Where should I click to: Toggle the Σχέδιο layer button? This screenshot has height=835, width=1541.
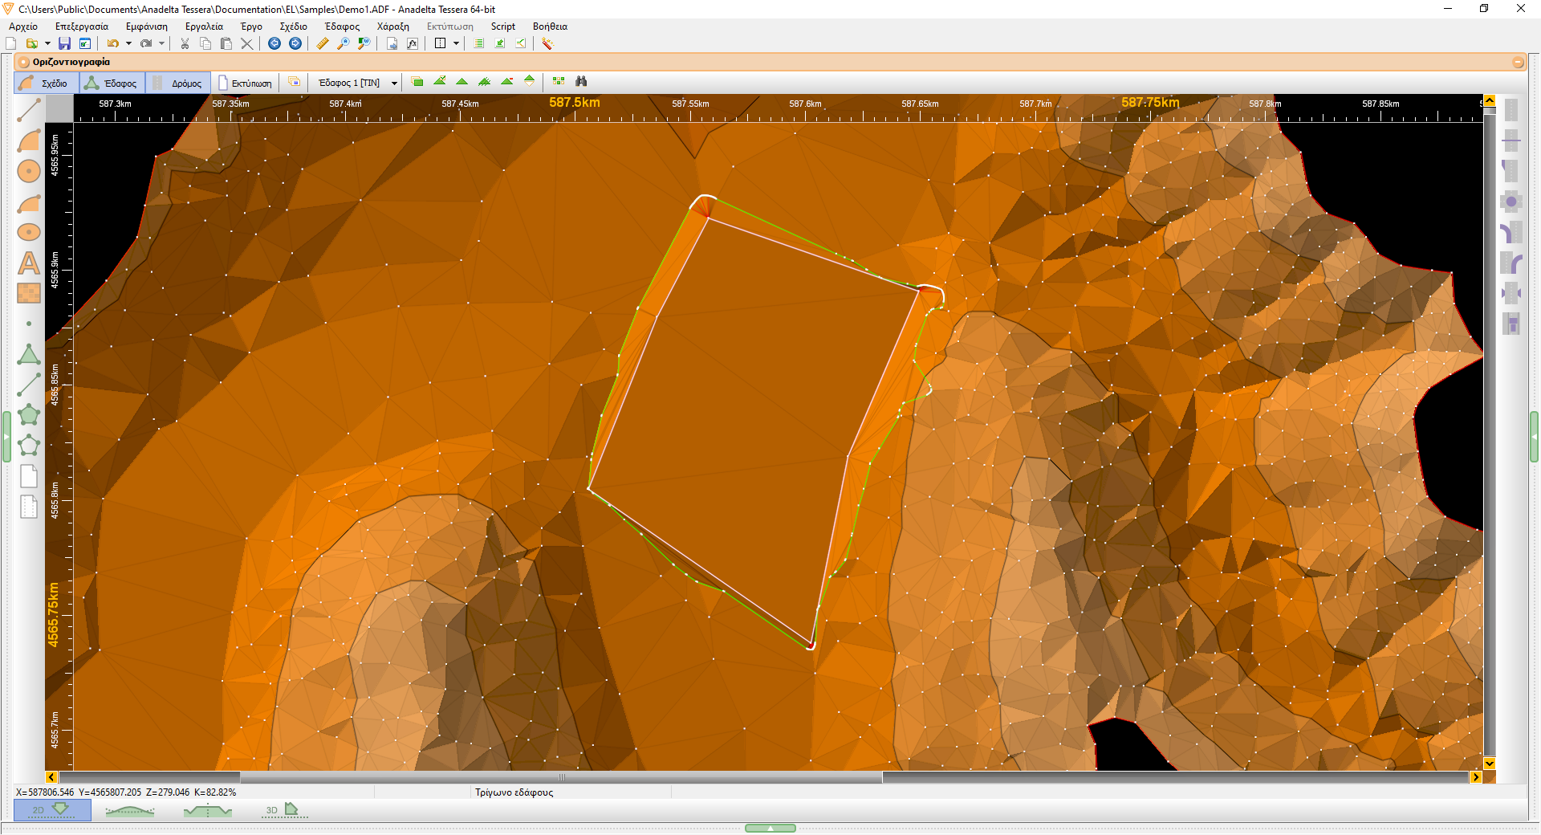click(x=47, y=83)
